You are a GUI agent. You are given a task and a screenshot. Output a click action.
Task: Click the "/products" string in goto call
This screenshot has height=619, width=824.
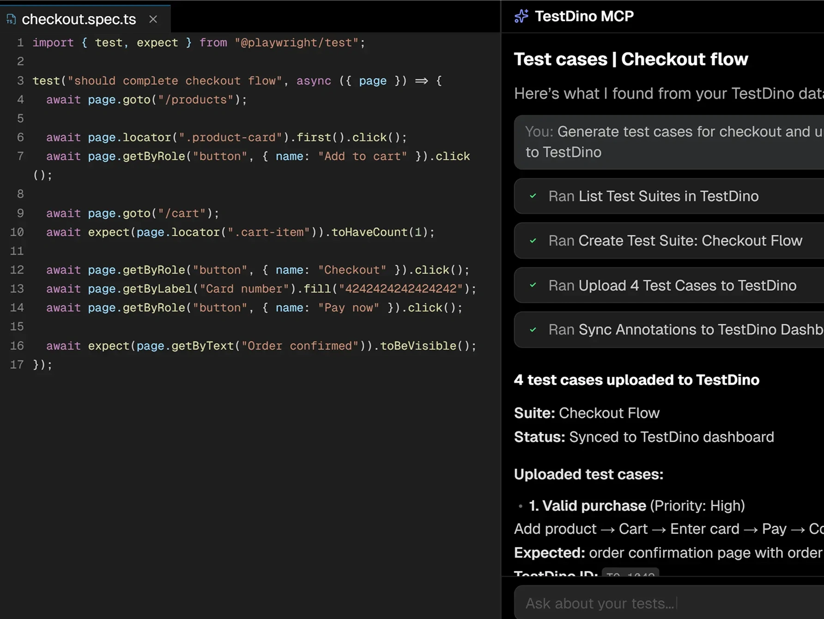(196, 99)
